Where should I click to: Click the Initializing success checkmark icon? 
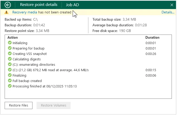[10, 43]
